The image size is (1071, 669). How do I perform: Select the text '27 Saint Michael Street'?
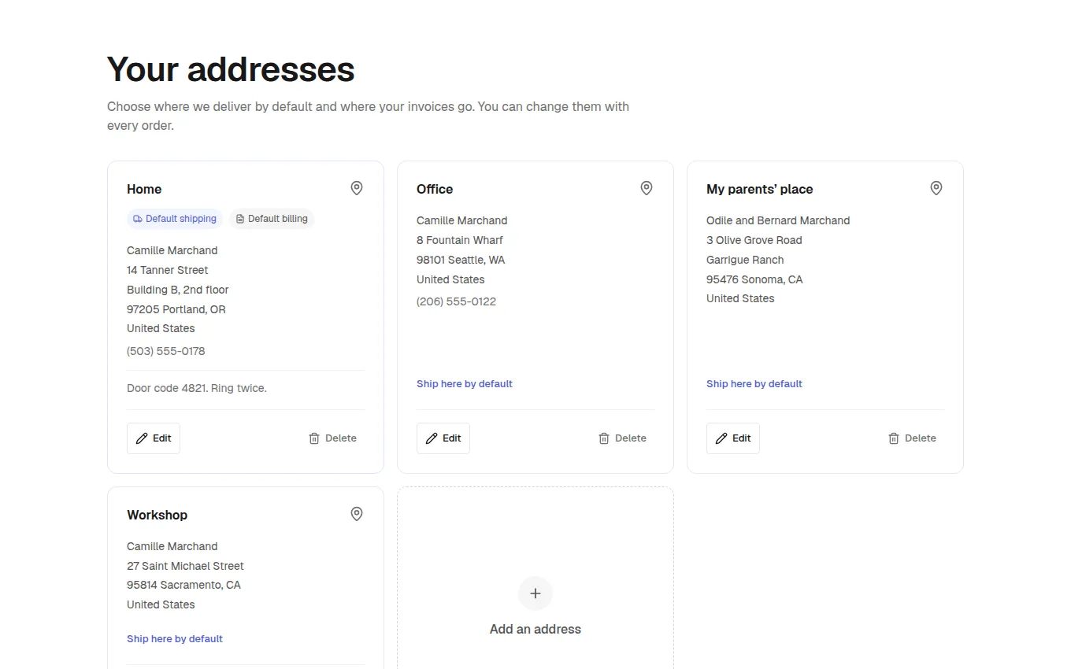coord(185,566)
